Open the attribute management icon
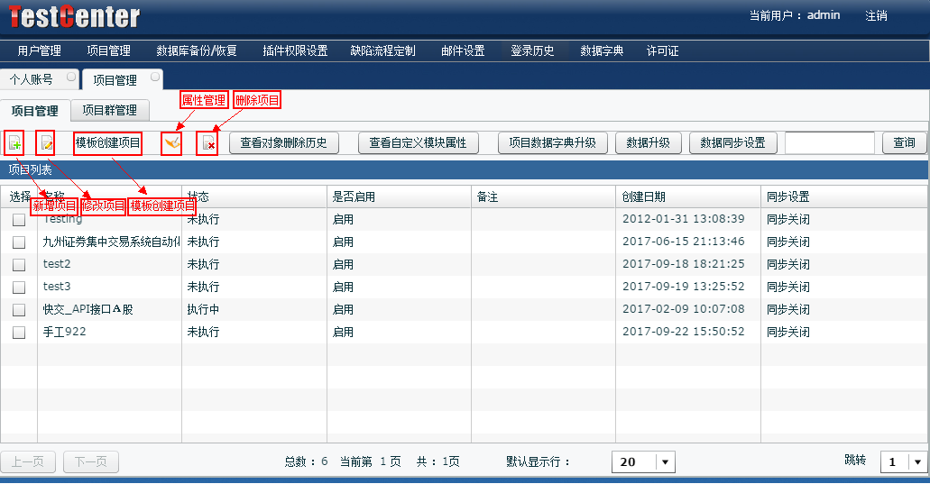The height and width of the screenshot is (484, 930). click(171, 142)
